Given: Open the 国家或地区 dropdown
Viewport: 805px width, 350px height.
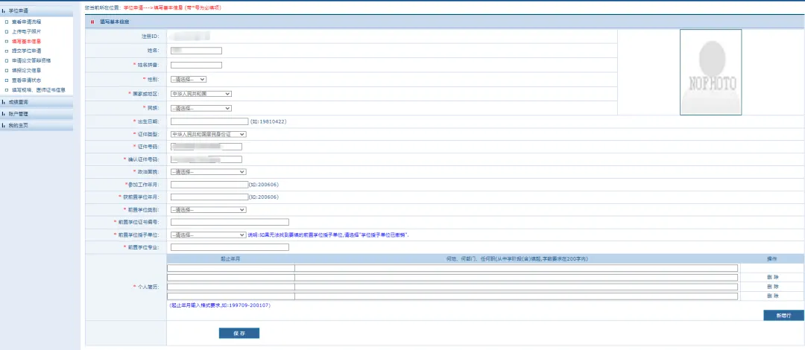Looking at the screenshot, I should point(201,93).
